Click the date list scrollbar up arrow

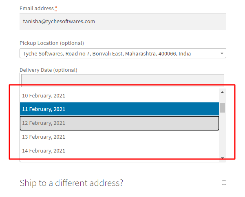[222, 92]
